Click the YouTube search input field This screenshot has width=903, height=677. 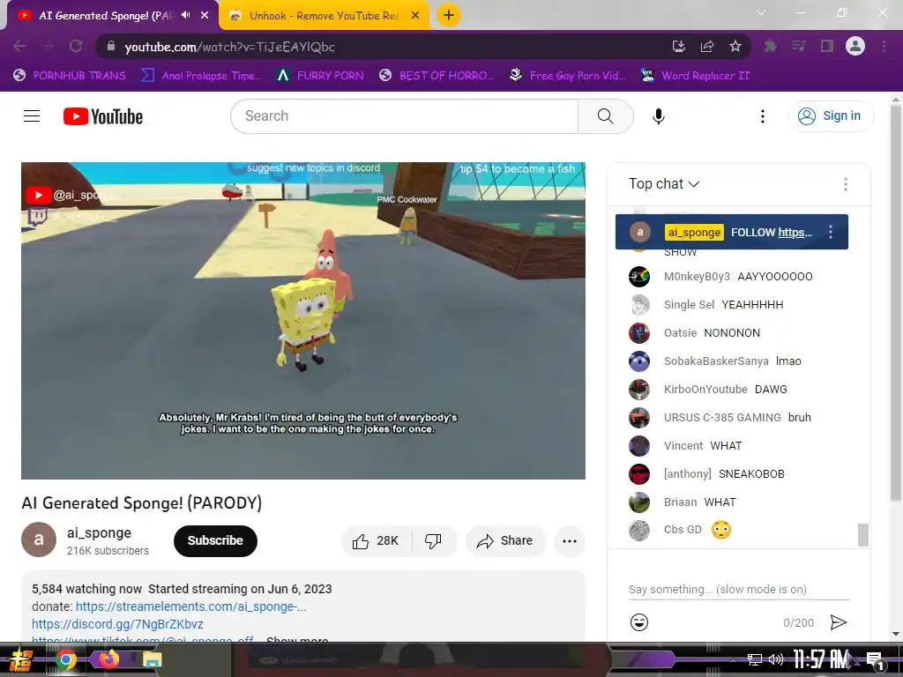click(404, 116)
